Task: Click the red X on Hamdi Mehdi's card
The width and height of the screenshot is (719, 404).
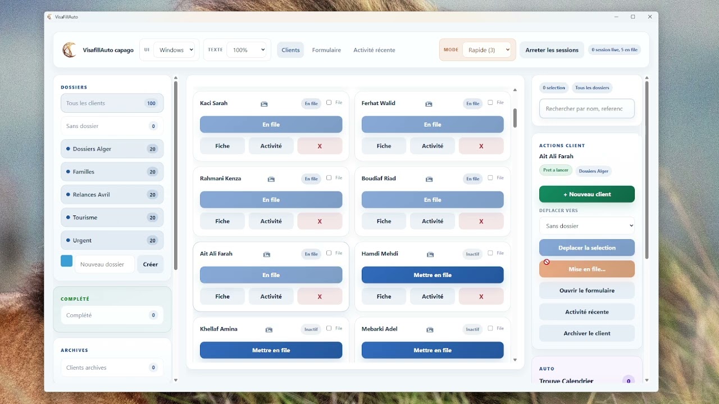Action: [x=481, y=296]
